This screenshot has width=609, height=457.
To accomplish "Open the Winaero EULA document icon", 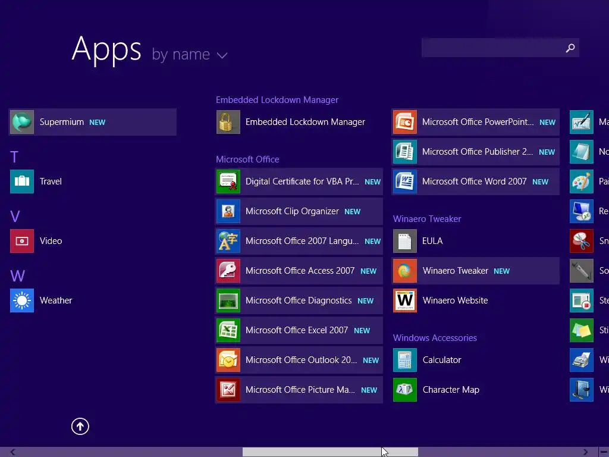I will (404, 241).
